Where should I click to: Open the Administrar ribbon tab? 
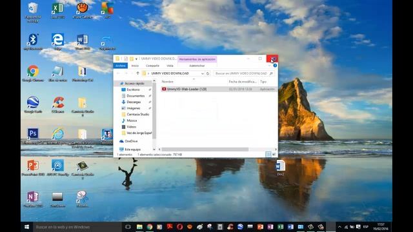point(197,66)
